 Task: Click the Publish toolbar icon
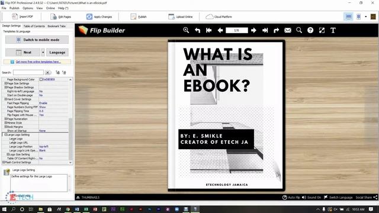[133, 17]
